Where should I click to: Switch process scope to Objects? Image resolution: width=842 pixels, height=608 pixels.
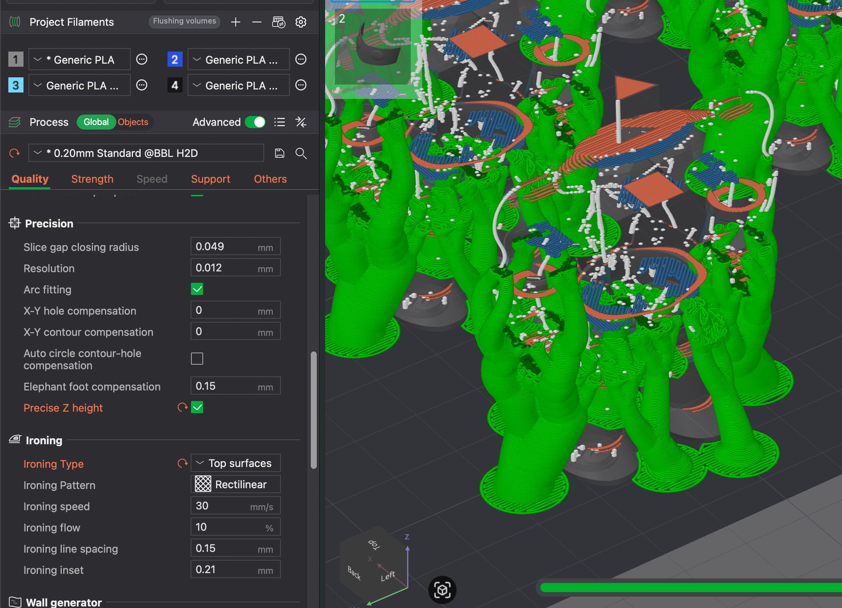point(133,122)
